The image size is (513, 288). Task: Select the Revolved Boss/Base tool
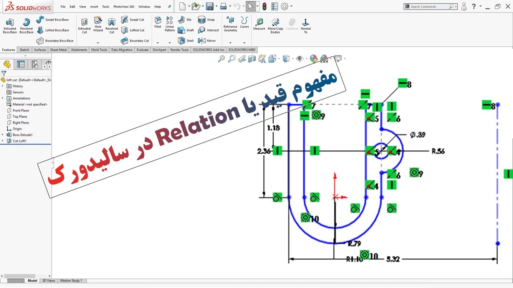(x=26, y=26)
